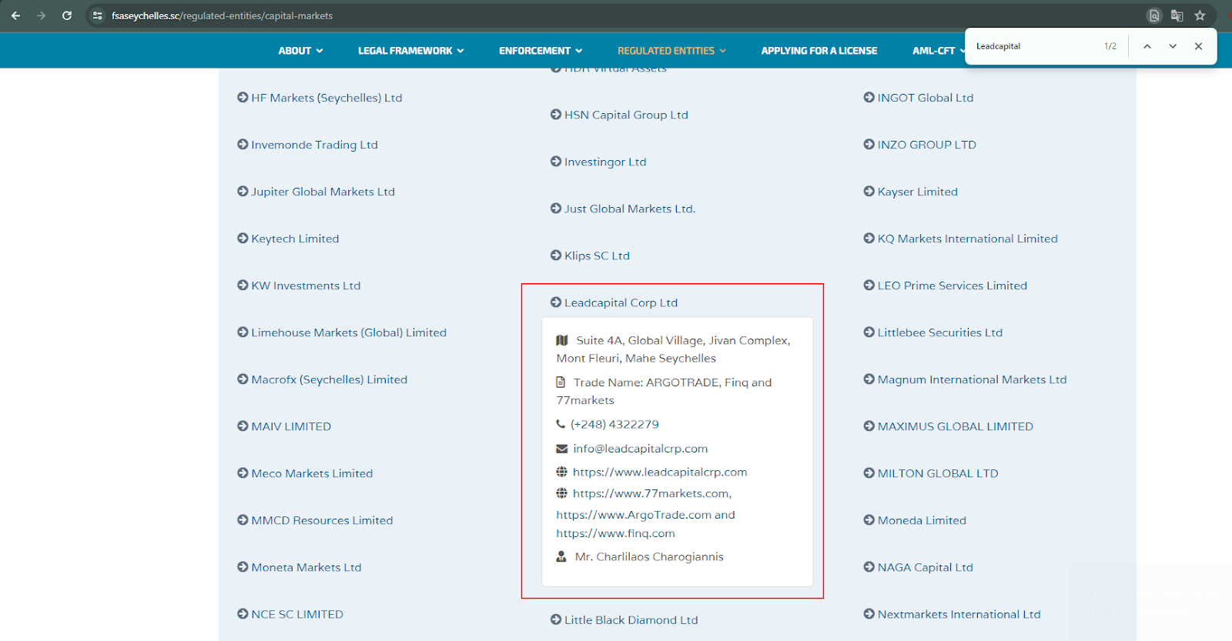1232x641 pixels.
Task: Open the AML-CFT menu
Action: point(938,51)
